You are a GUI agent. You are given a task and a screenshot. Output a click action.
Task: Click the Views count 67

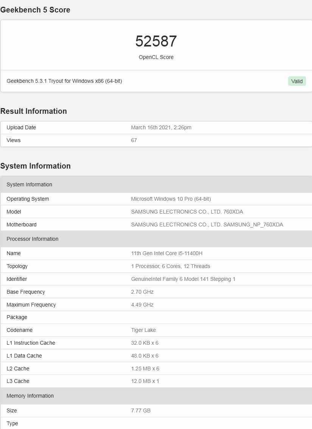(x=134, y=140)
